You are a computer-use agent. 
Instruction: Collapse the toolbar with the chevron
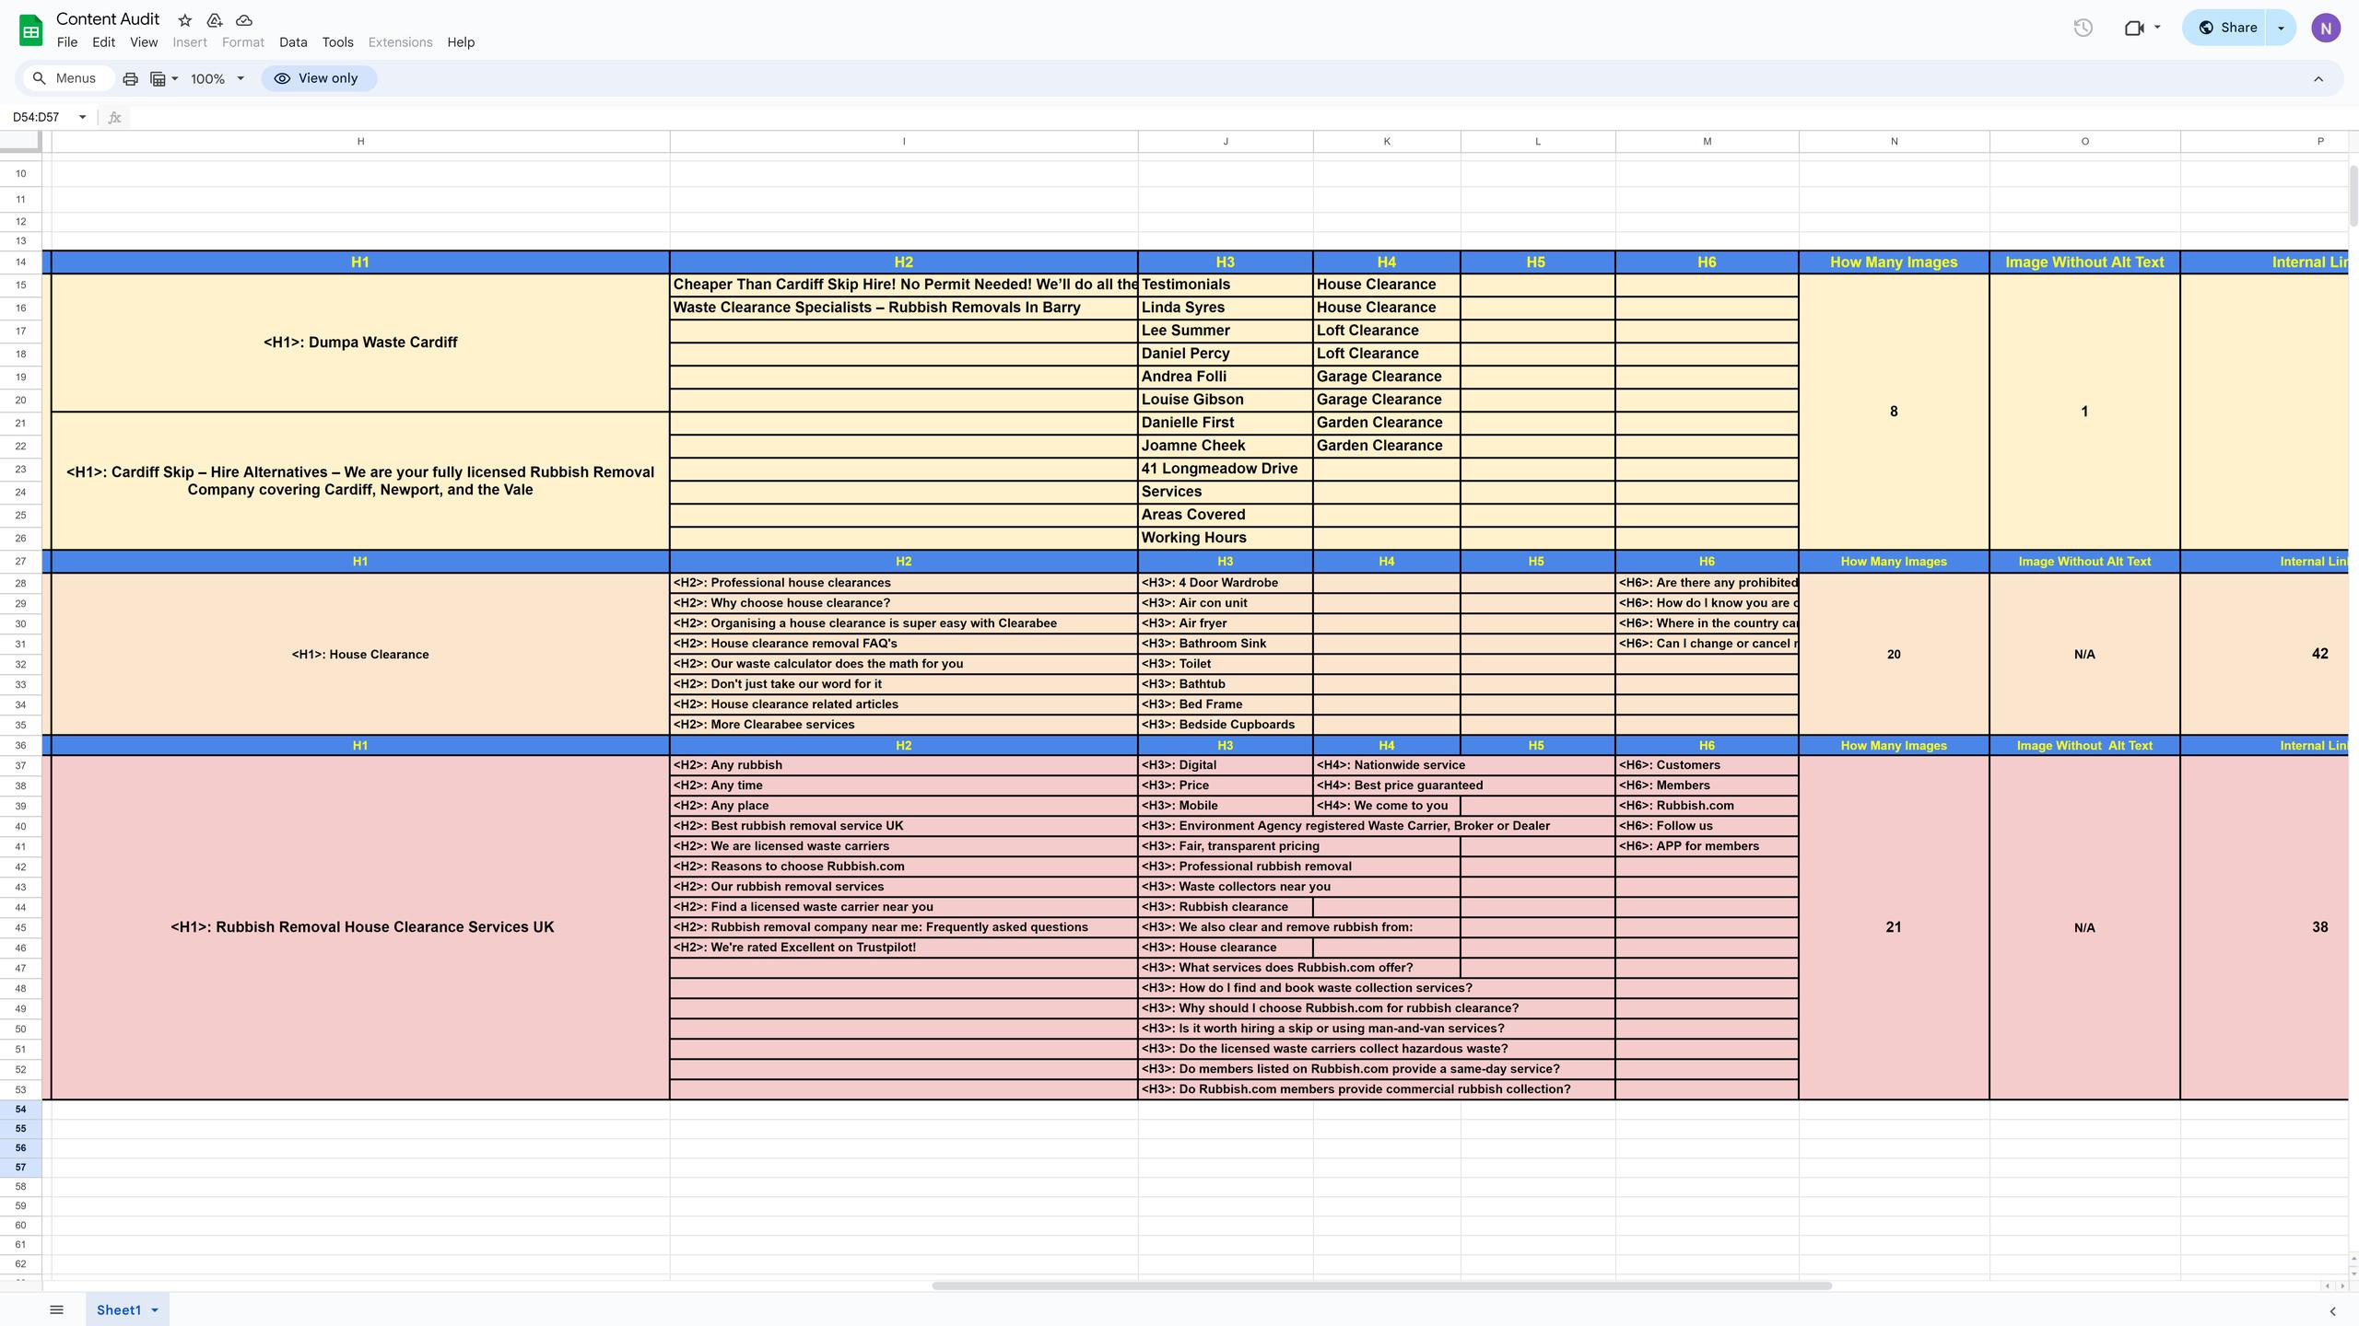[x=2318, y=79]
